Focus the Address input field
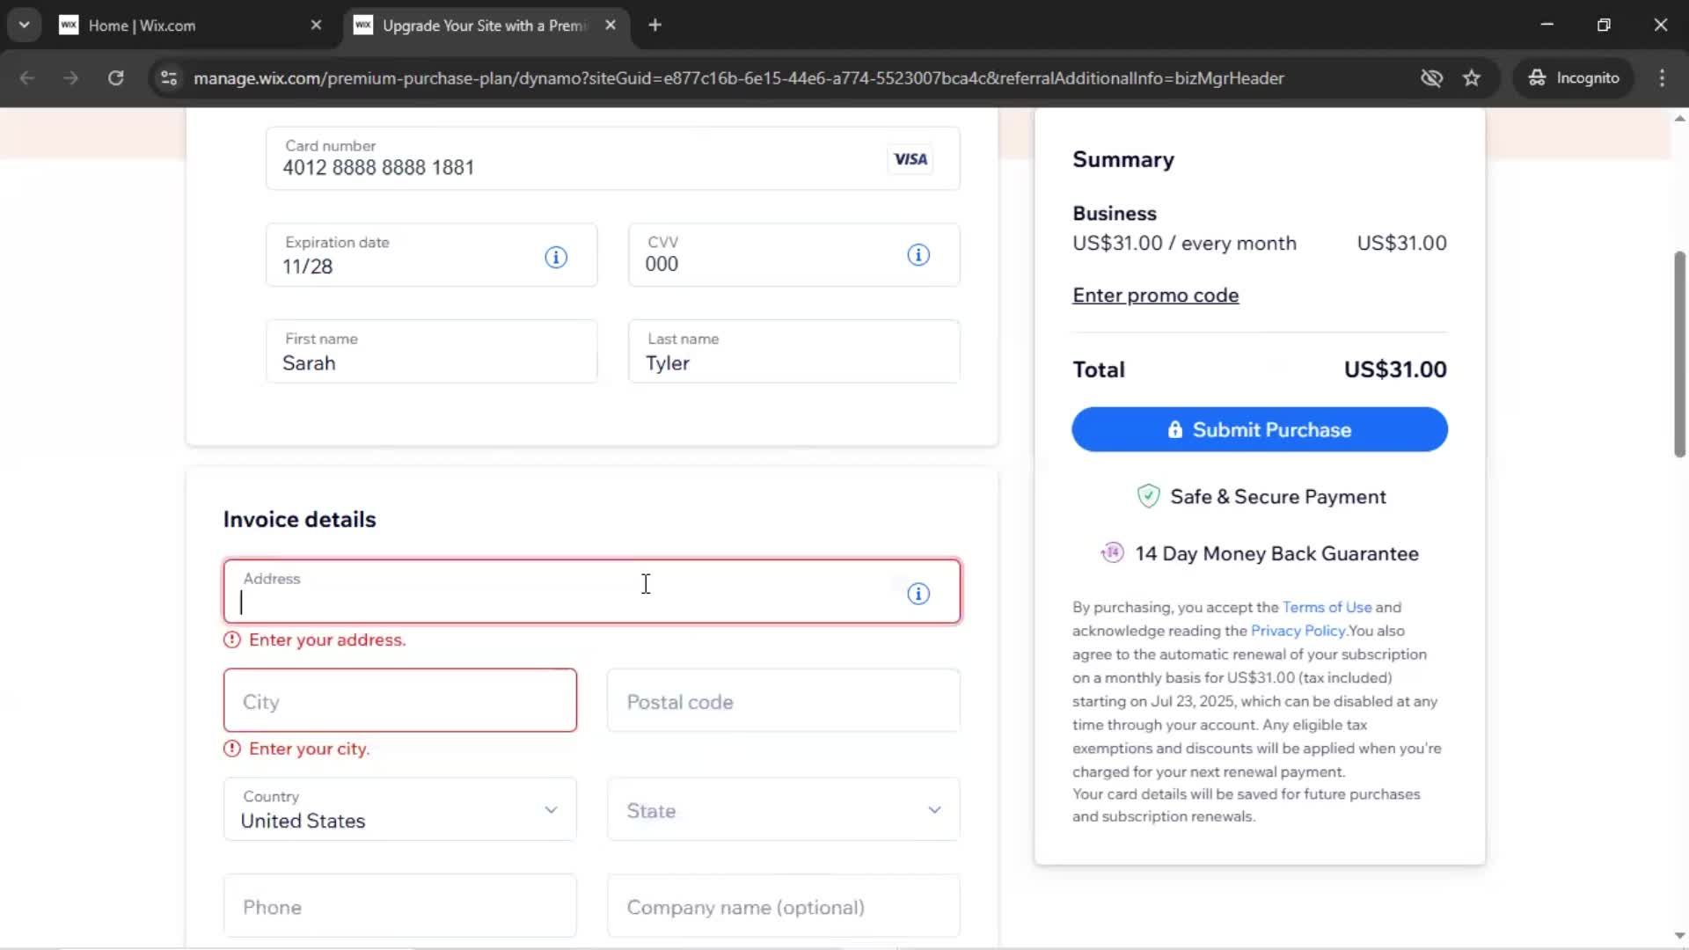Image resolution: width=1689 pixels, height=950 pixels. [592, 592]
